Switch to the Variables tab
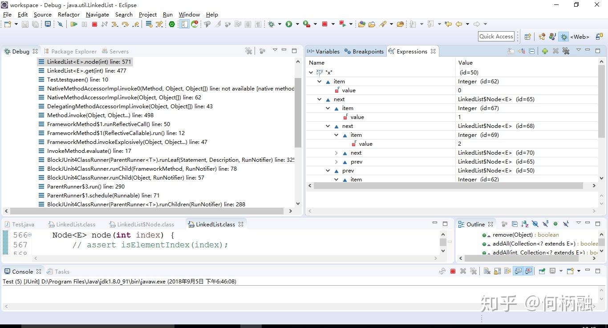608x328 pixels. (x=324, y=51)
